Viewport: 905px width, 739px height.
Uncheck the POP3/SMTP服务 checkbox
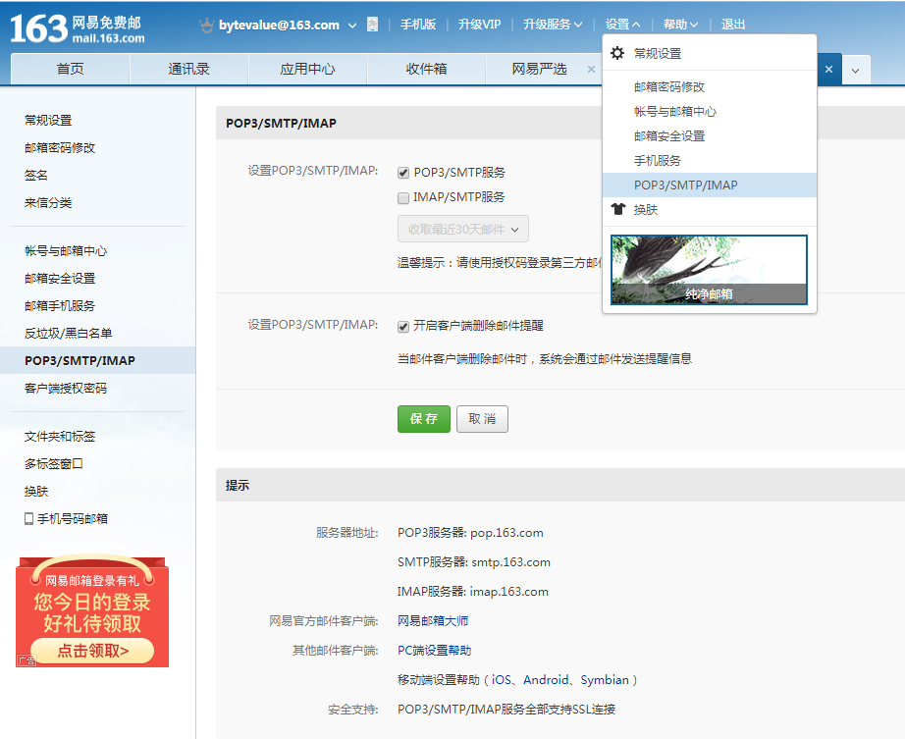(x=403, y=173)
